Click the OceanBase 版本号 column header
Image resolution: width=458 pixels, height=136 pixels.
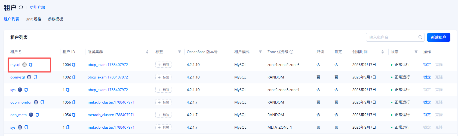(202, 52)
